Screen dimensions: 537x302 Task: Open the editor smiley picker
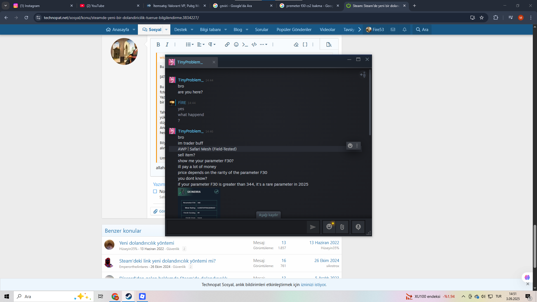(x=236, y=44)
